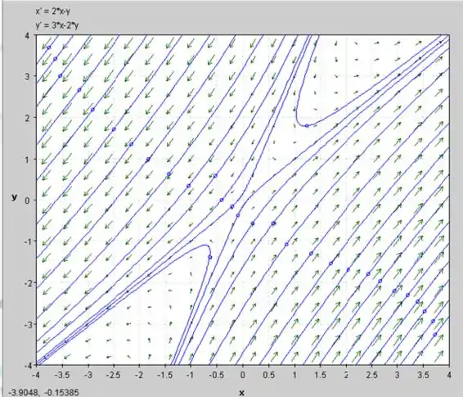Image resolution: width=463 pixels, height=397 pixels.
Task: Click the 4 tick label on the x axis
Action: click(x=449, y=376)
